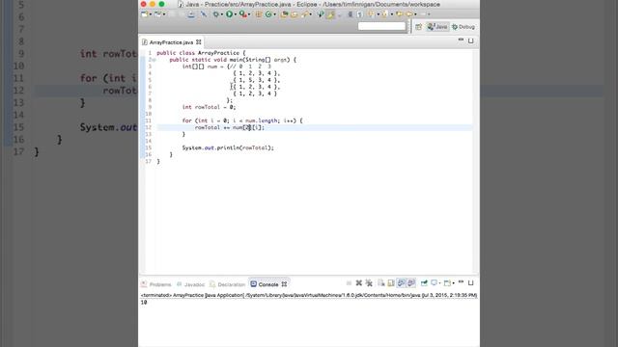This screenshot has height=347, width=618.
Task: Run the program with green Run button
Action: point(230,14)
